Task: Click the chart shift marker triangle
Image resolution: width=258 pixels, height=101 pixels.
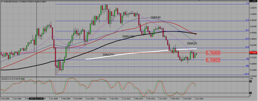Action: coord(199,1)
